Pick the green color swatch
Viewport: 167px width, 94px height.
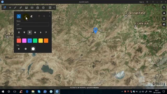pyautogui.click(x=35, y=41)
